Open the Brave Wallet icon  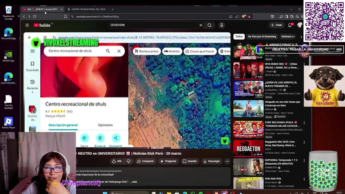click(x=292, y=16)
